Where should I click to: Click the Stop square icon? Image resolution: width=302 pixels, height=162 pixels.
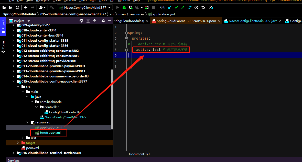coord(154,7)
